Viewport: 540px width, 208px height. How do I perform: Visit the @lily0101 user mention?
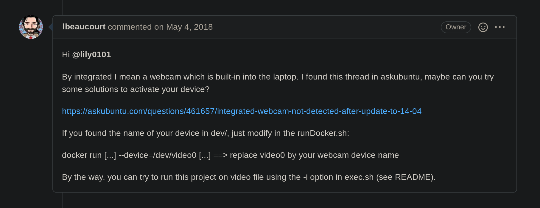pos(92,54)
